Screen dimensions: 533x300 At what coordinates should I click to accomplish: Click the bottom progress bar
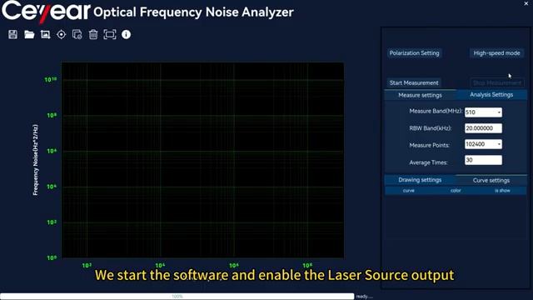point(177,297)
